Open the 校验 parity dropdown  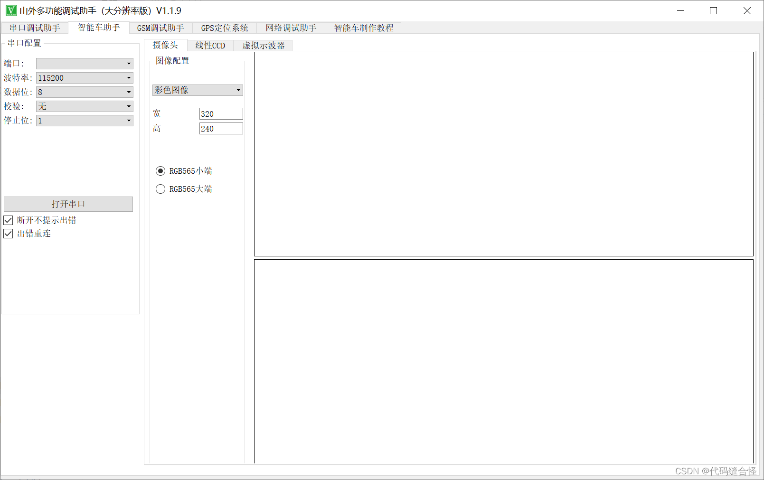pyautogui.click(x=85, y=106)
